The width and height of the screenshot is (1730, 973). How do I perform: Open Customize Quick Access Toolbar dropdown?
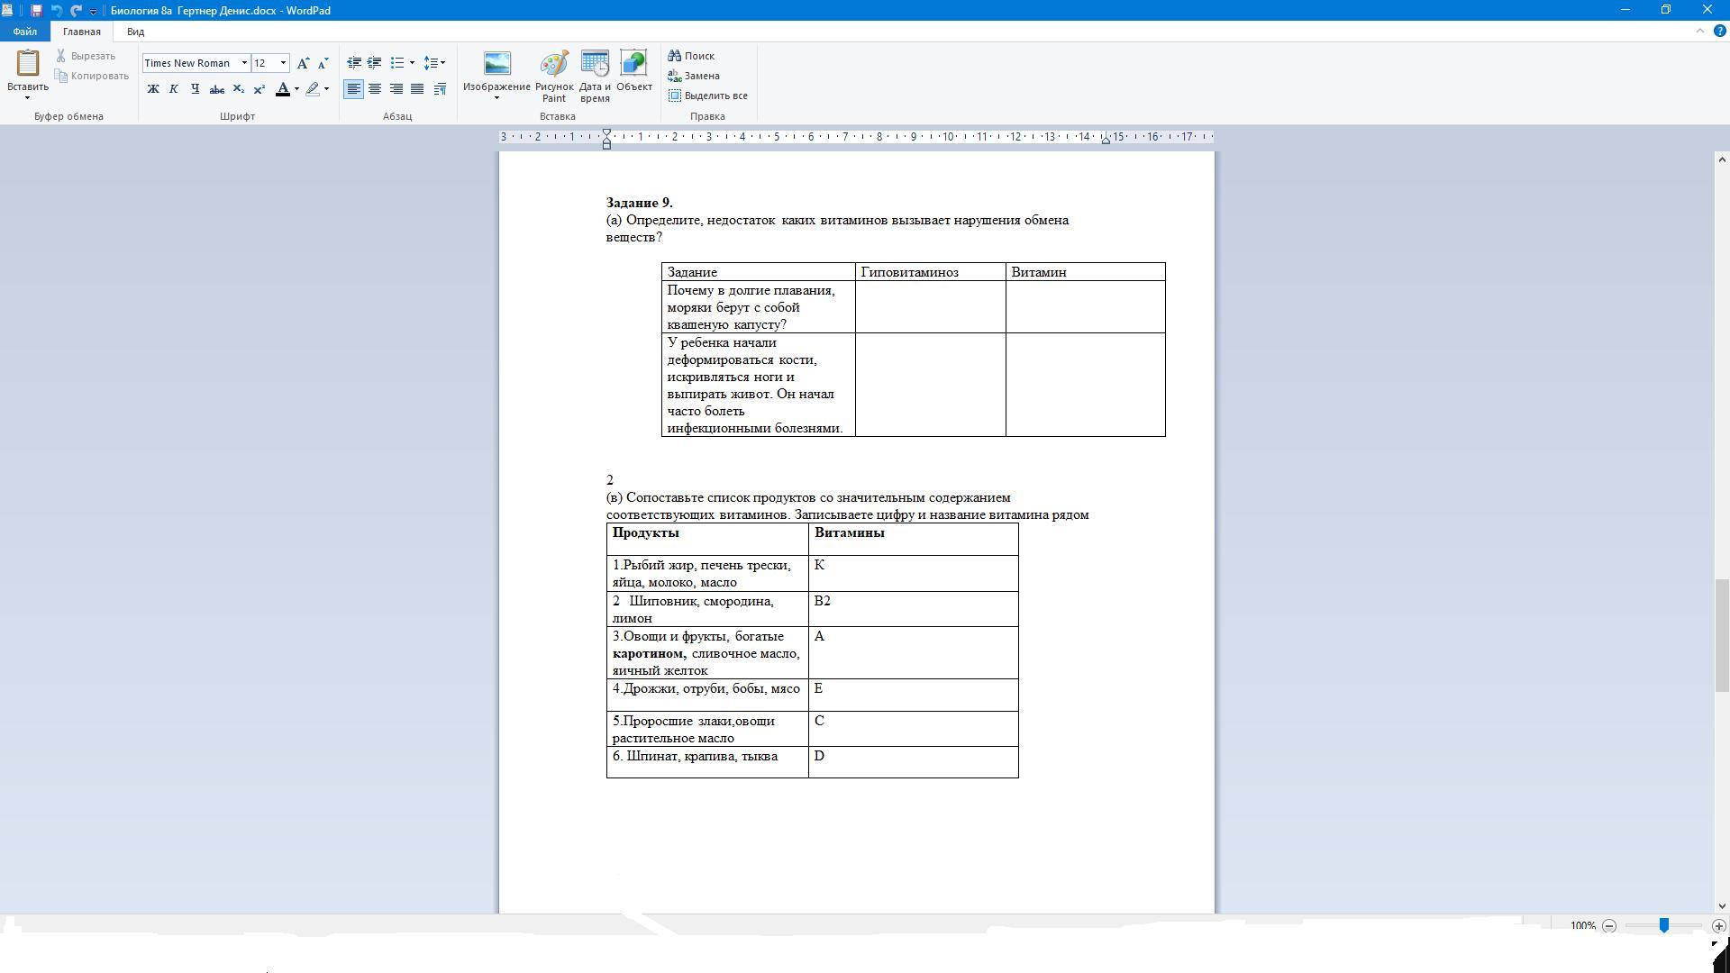click(93, 12)
